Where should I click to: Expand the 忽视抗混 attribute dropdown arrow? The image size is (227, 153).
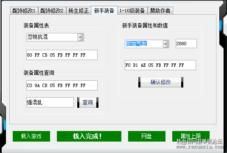tap(80, 37)
